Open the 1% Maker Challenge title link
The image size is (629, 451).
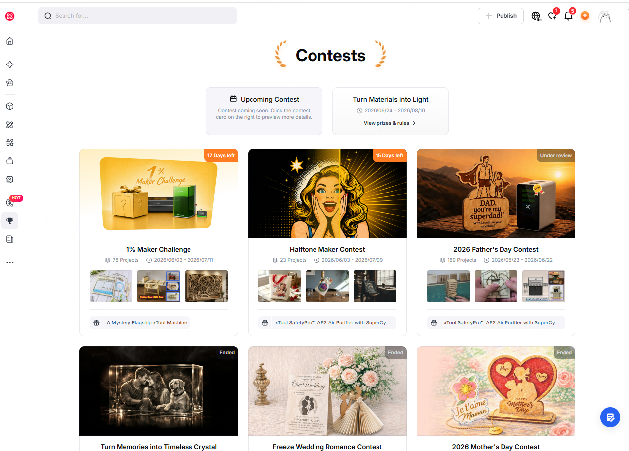pyautogui.click(x=159, y=249)
